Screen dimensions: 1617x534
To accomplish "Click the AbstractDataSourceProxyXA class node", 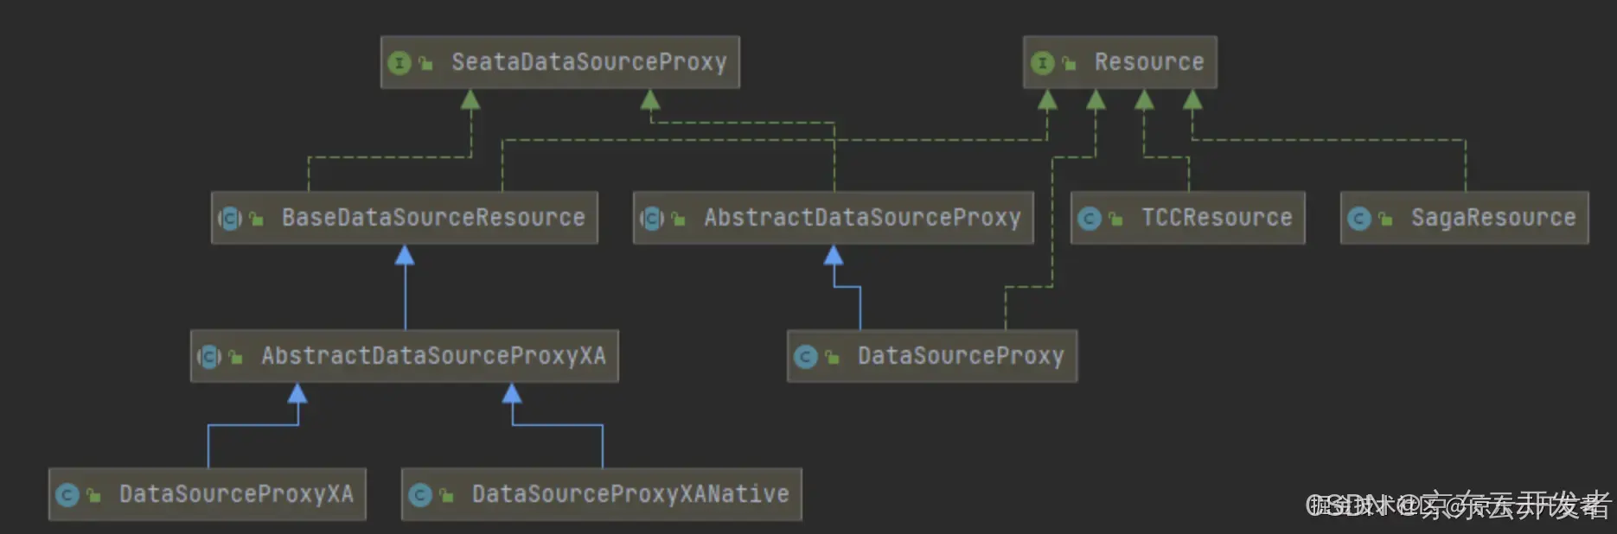I will pos(405,356).
